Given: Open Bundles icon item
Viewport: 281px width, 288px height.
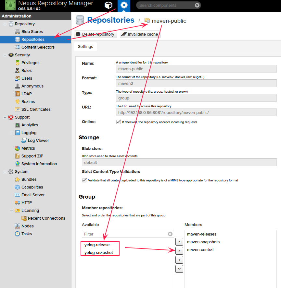Looking at the screenshot, I should (18, 179).
